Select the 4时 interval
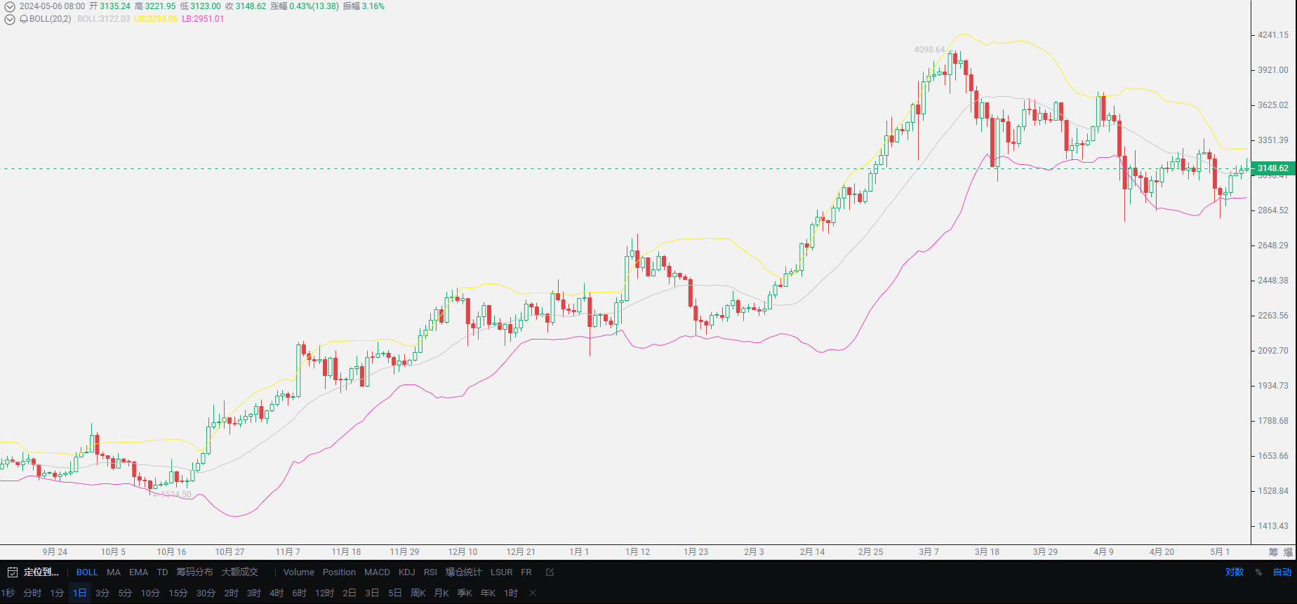This screenshot has height=604, width=1297. [277, 593]
